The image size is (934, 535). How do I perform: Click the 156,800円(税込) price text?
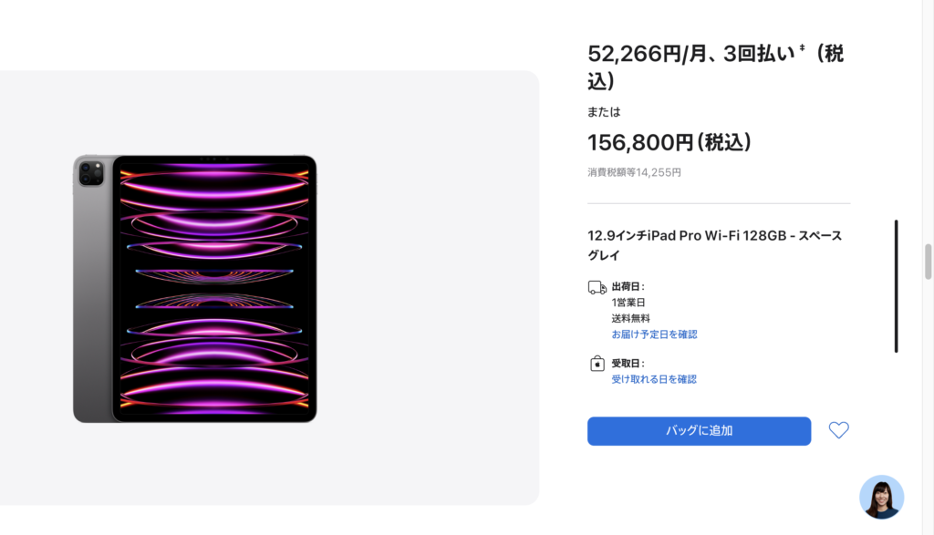[x=669, y=142]
